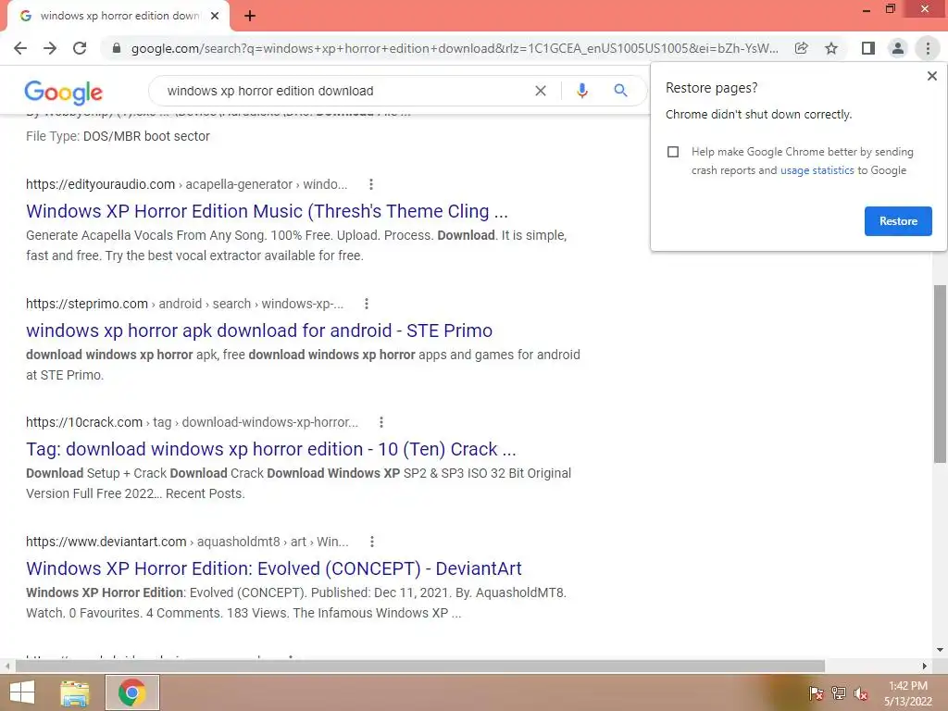Open muted volume tray icon

(860, 693)
